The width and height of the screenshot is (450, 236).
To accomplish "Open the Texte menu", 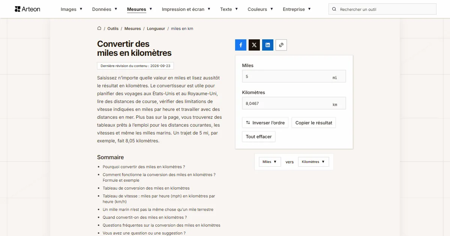I will 229,9.
